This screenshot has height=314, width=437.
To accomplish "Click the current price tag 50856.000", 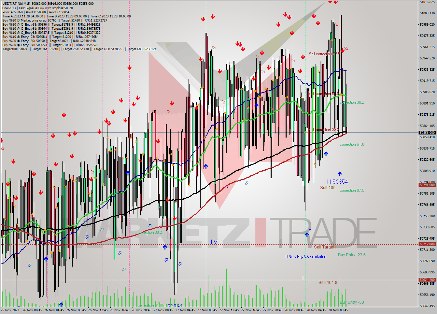I will click(x=427, y=132).
